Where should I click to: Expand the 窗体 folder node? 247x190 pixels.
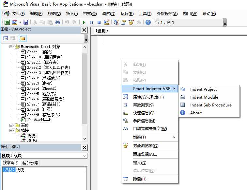(11, 125)
